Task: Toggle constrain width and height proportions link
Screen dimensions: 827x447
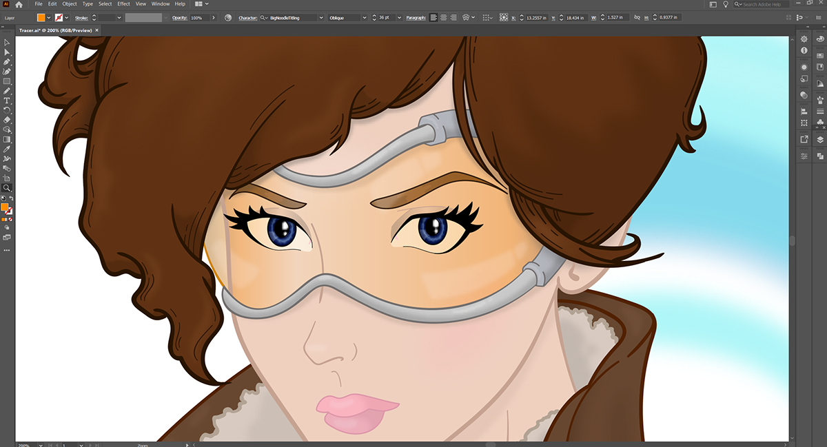Action: click(636, 17)
